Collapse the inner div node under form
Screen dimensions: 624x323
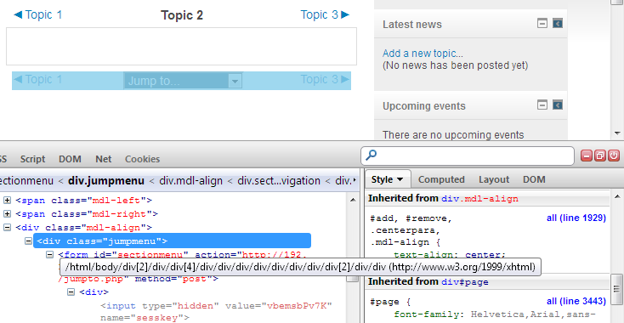pos(71,292)
